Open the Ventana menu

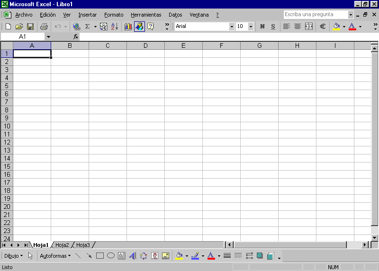[x=199, y=15]
